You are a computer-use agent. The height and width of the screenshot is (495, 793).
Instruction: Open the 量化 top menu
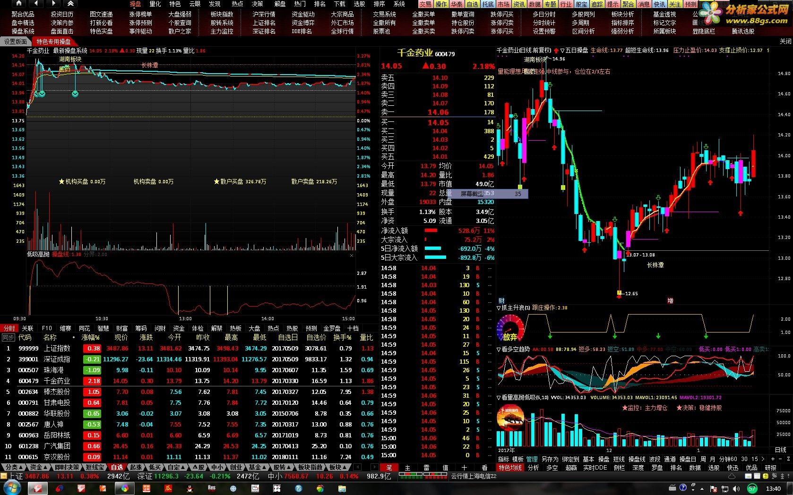tap(155, 4)
